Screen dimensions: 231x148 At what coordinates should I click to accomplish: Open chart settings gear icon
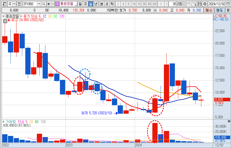click(205, 4)
